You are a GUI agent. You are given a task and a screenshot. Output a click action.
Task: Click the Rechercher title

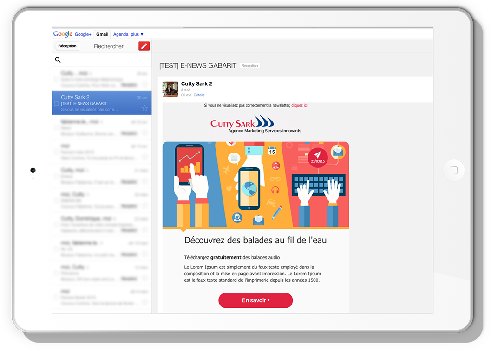[x=109, y=46]
